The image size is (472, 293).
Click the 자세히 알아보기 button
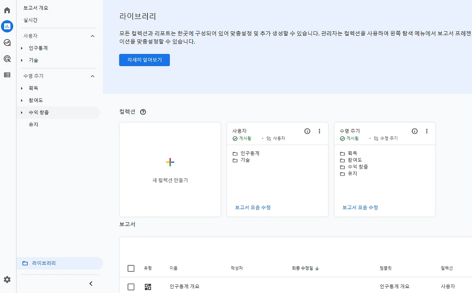[x=144, y=60]
